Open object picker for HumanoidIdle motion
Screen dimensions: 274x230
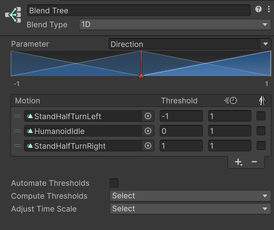[x=148, y=131]
